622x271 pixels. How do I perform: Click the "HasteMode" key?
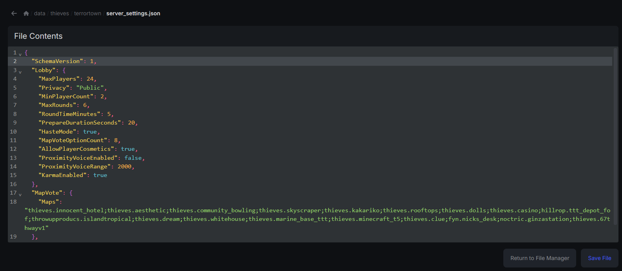57,132
